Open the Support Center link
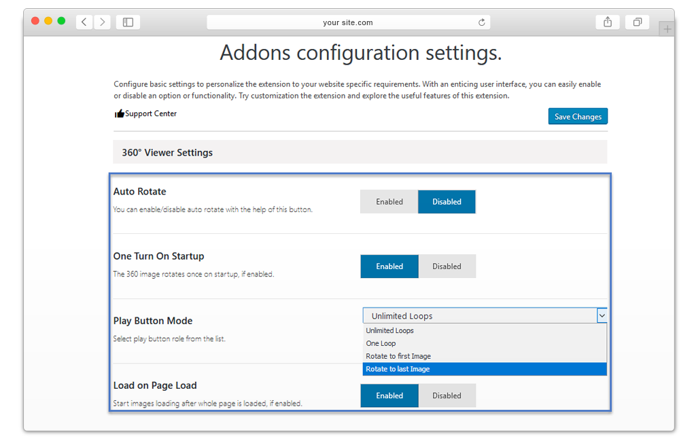The height and width of the screenshot is (437, 696). click(151, 113)
